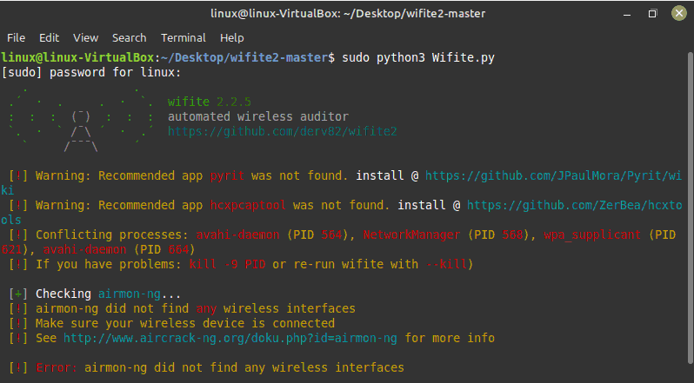Open the JPaulMora Pyrit wiki link
The height and width of the screenshot is (383, 694).
[554, 175]
